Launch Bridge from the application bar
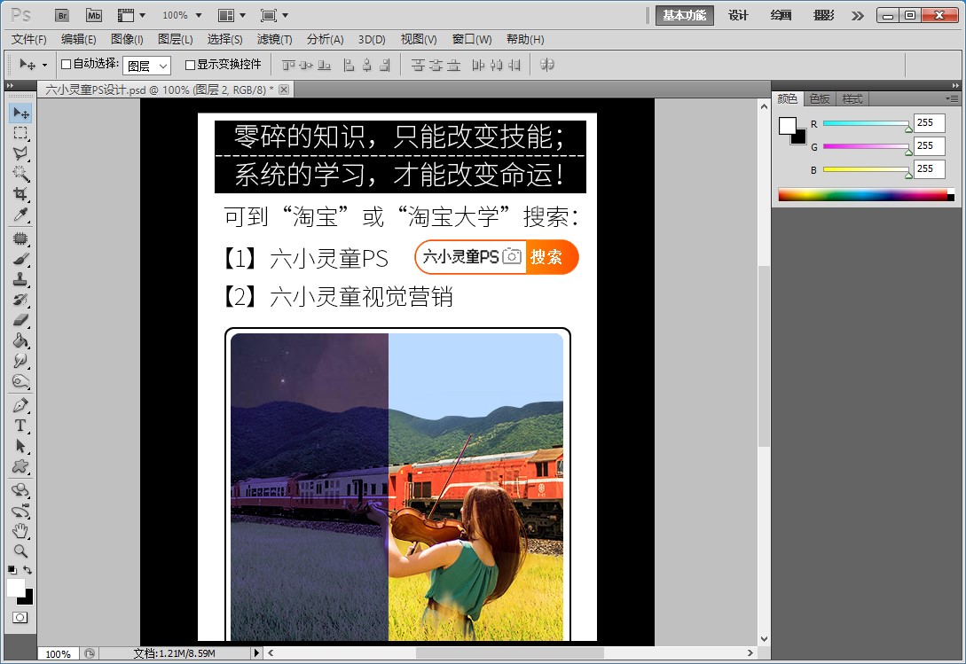966x664 pixels. (x=62, y=15)
